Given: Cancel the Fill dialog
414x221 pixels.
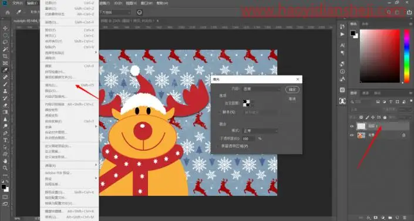Looking at the screenshot, I should click(292, 99).
